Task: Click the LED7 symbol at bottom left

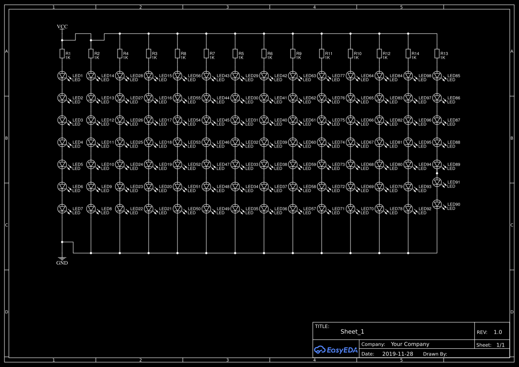Action: tap(62, 208)
